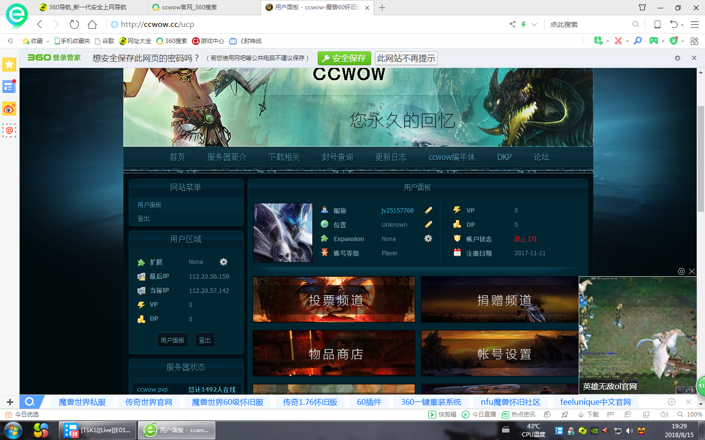
Task: Click the NVIDIA icon in the system tray
Action: (594, 431)
